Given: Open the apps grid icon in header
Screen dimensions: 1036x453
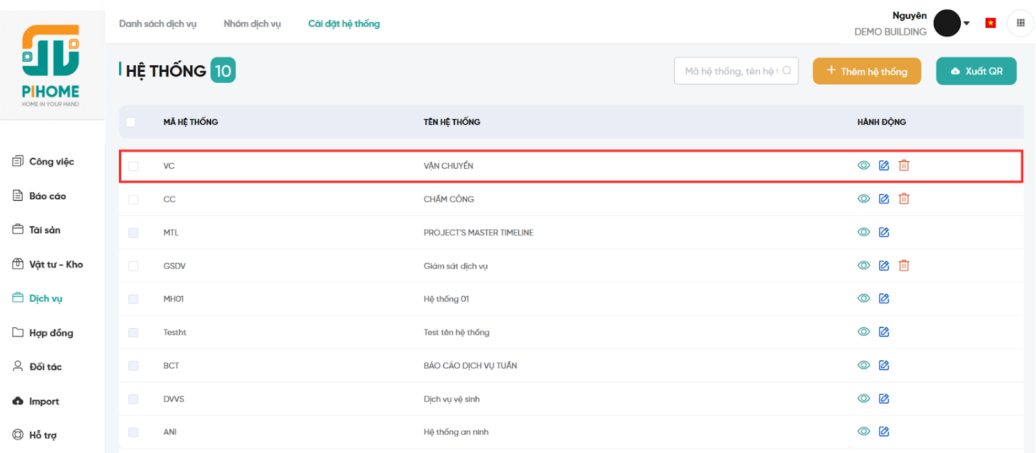Looking at the screenshot, I should 1020,23.
